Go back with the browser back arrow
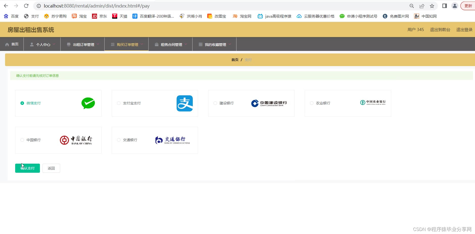The width and height of the screenshot is (475, 234). click(6, 6)
